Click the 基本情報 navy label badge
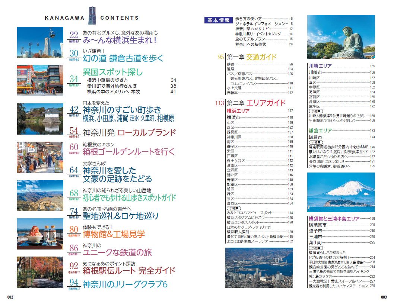 tap(218, 20)
